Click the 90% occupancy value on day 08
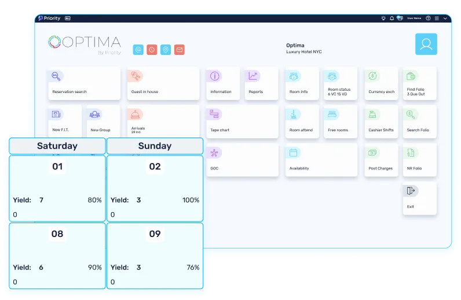 coord(94,268)
